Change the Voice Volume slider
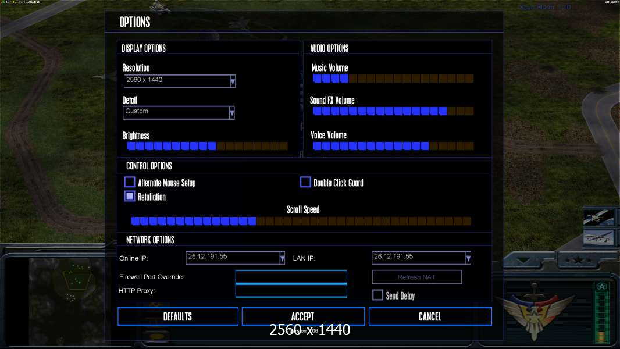This screenshot has width=620, height=349. pyautogui.click(x=393, y=146)
